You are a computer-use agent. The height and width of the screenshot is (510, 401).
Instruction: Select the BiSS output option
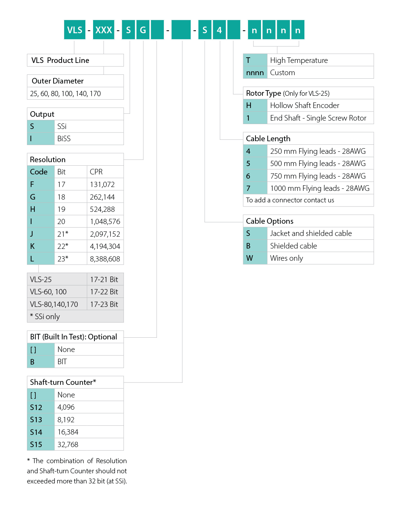[x=64, y=139]
